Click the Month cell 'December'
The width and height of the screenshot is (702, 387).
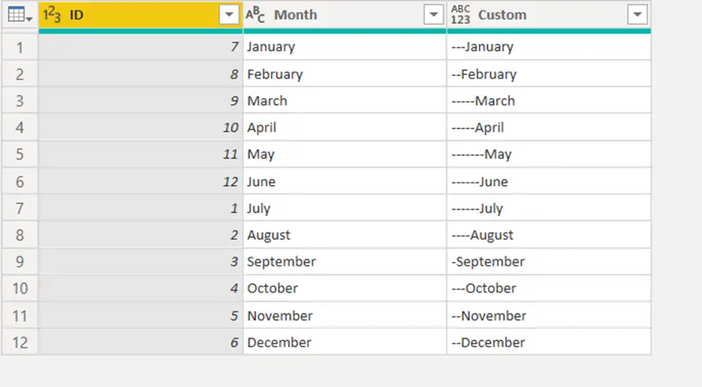pos(344,342)
